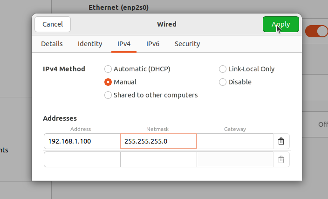328x199 pixels.
Task: Switch to the IPv6 tab
Action: click(153, 44)
